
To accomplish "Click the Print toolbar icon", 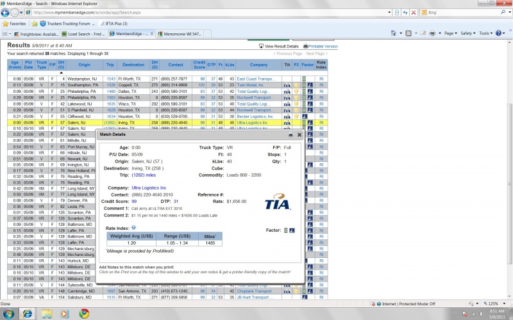I will tap(432, 33).
